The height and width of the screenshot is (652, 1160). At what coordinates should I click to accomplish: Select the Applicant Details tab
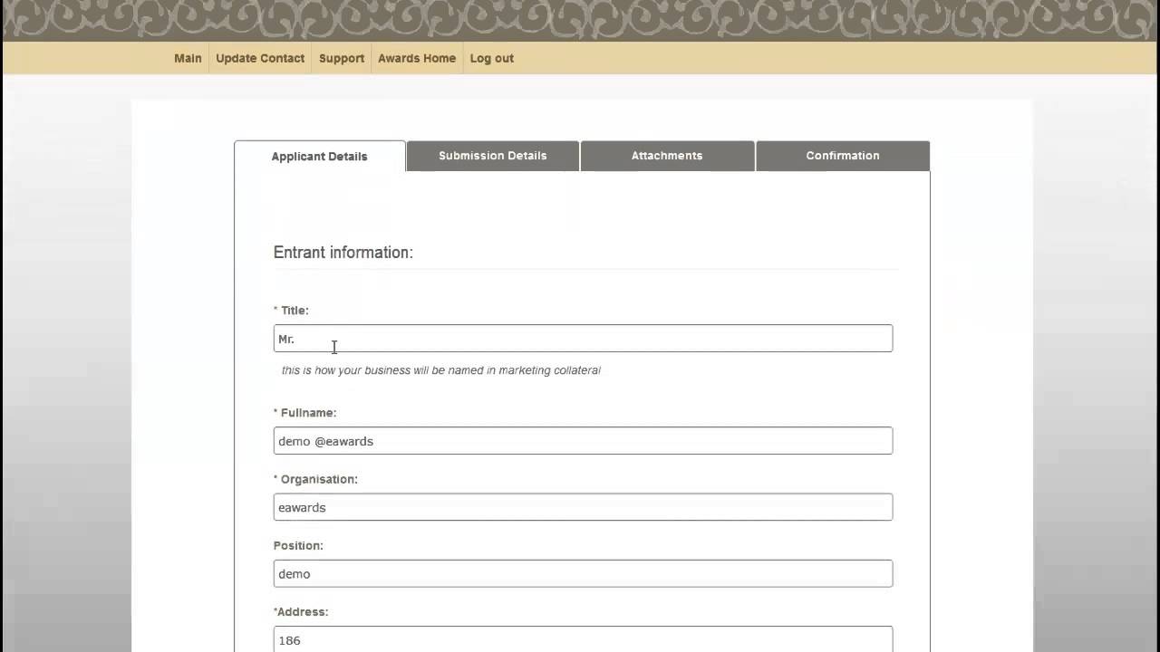pos(320,156)
